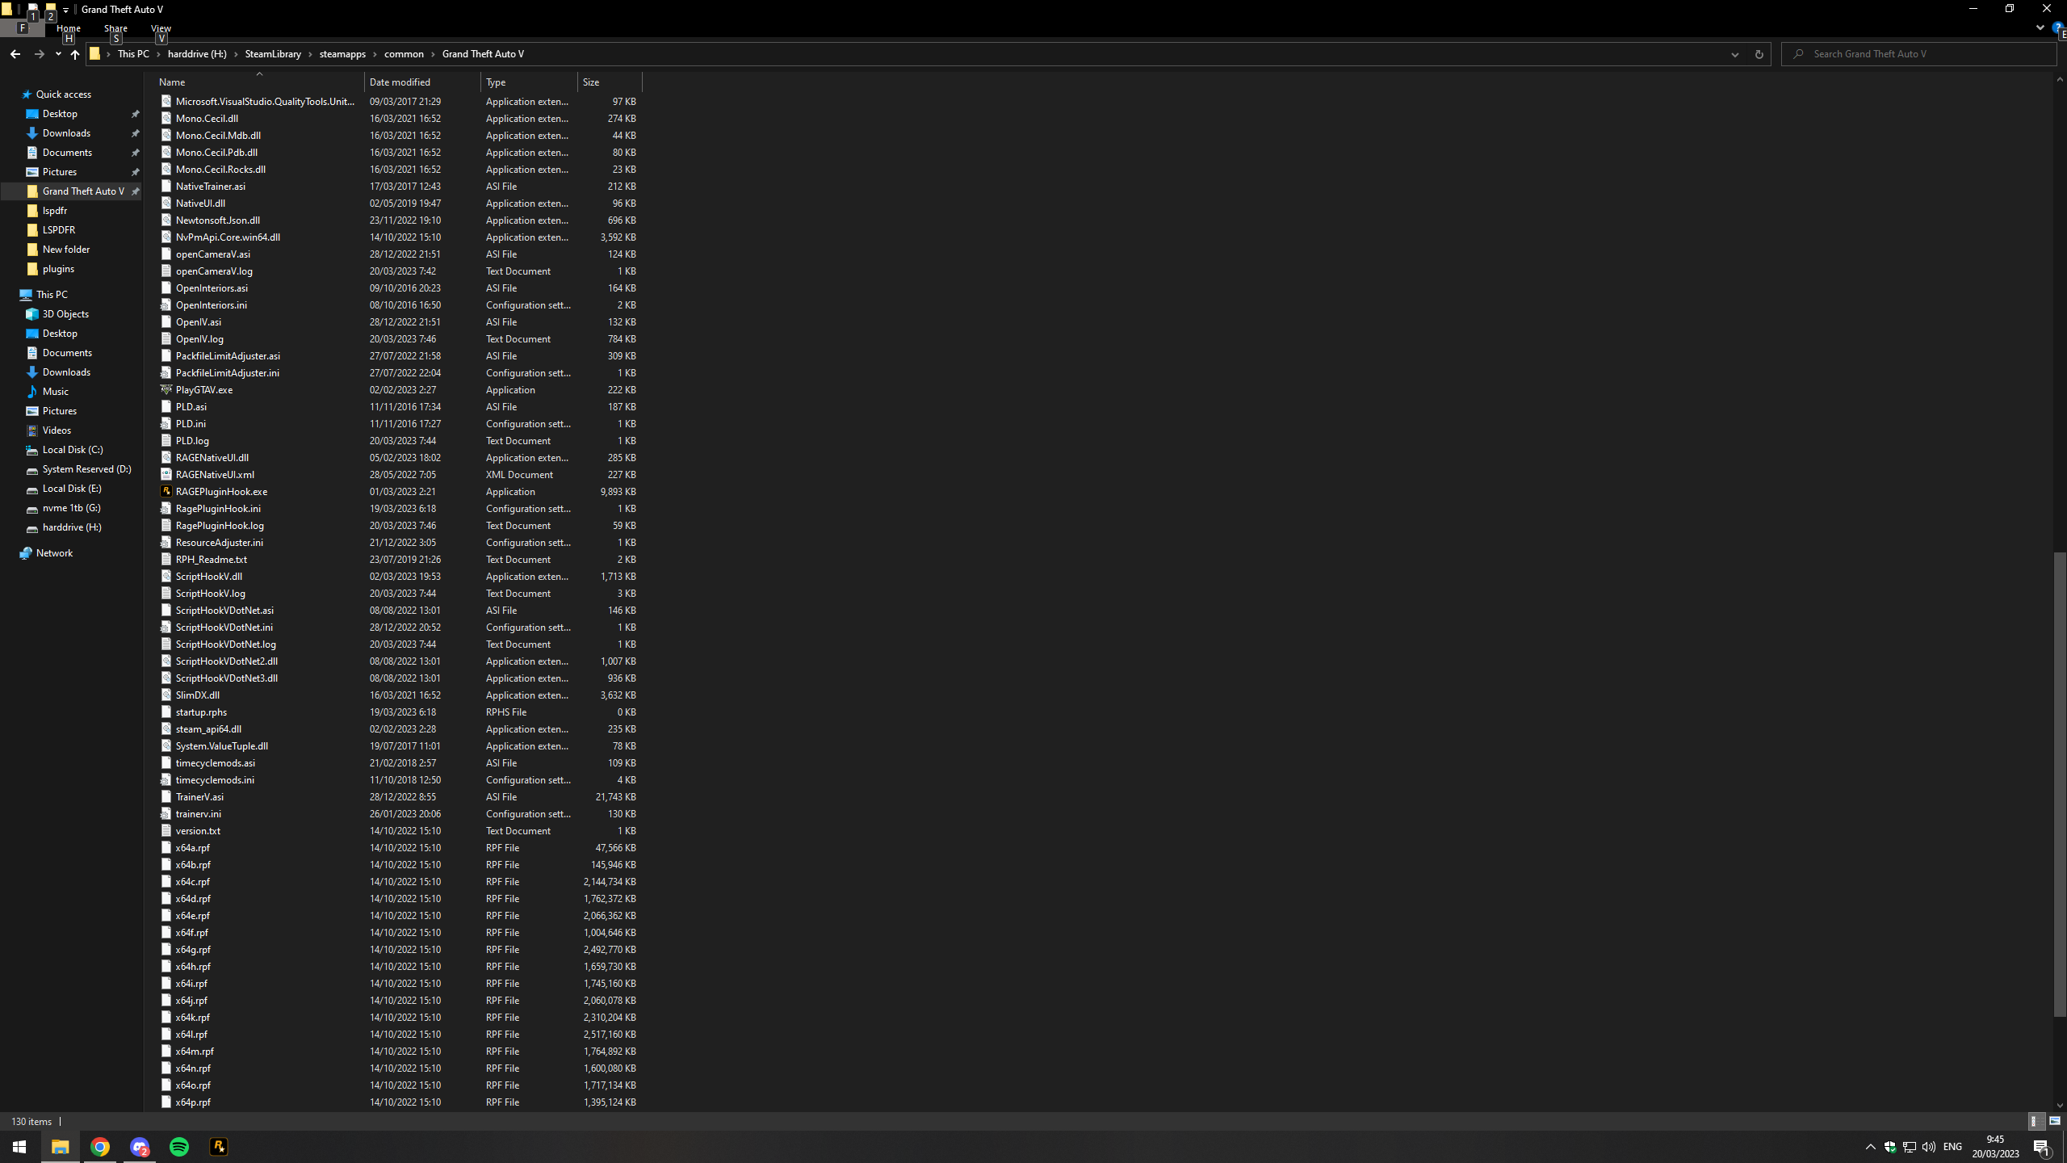Click SteamLibrary in the breadcrumb path
The image size is (2067, 1163).
pyautogui.click(x=273, y=54)
